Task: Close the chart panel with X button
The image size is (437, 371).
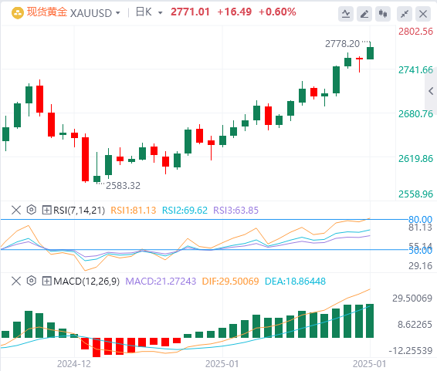Action: click(423, 14)
